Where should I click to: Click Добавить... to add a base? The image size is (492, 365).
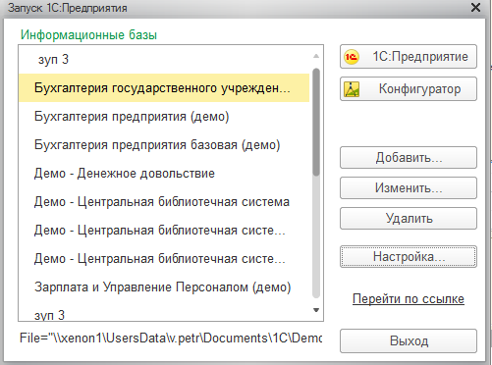pyautogui.click(x=409, y=158)
